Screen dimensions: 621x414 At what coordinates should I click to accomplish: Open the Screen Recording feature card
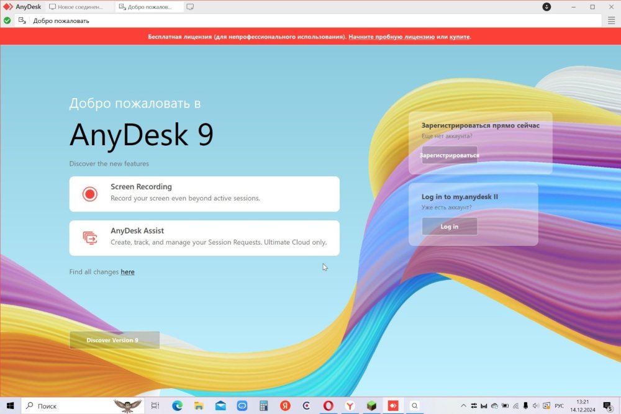(204, 194)
